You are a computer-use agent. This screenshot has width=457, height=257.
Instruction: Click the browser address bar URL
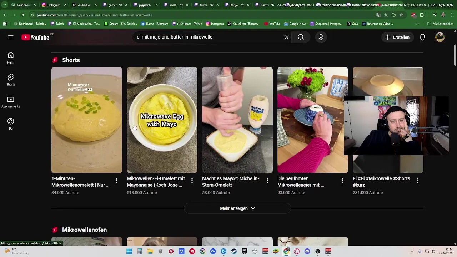tap(95, 15)
